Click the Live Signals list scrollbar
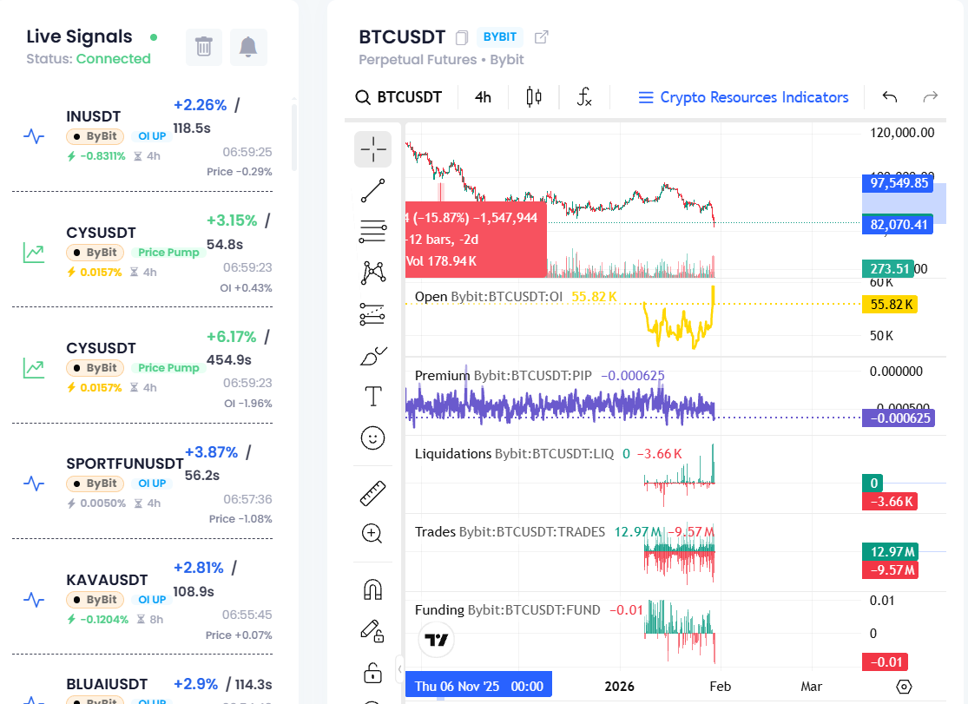Viewport: 968px width, 704px height. [x=294, y=136]
